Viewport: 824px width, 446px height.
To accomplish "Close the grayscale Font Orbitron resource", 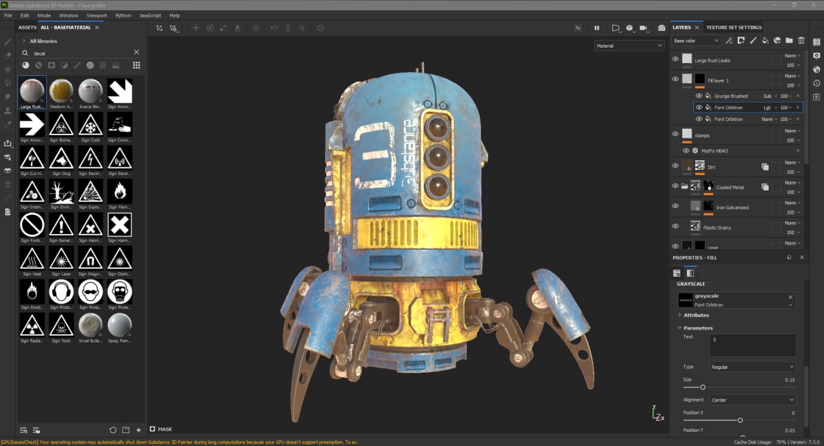I will tap(791, 297).
